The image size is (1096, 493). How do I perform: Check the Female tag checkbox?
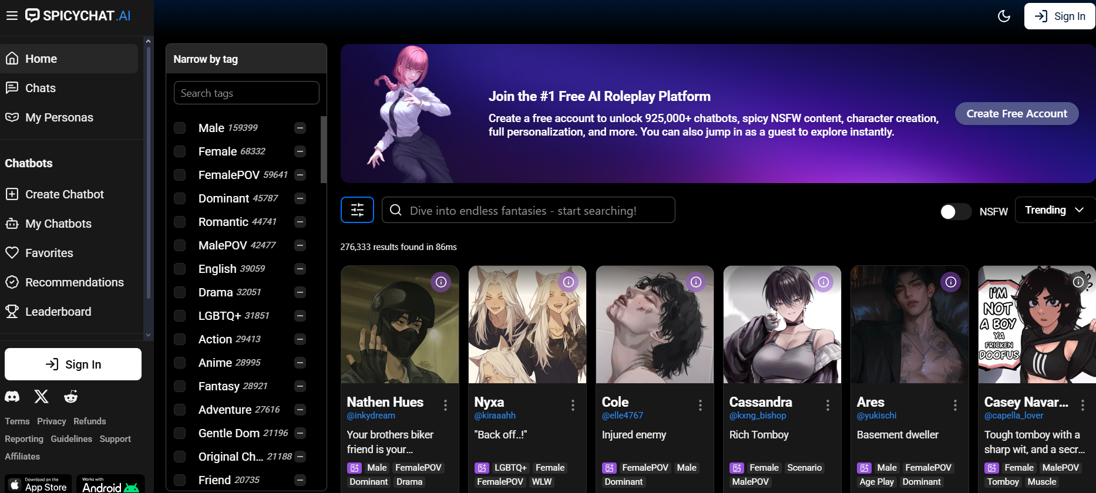coord(180,151)
